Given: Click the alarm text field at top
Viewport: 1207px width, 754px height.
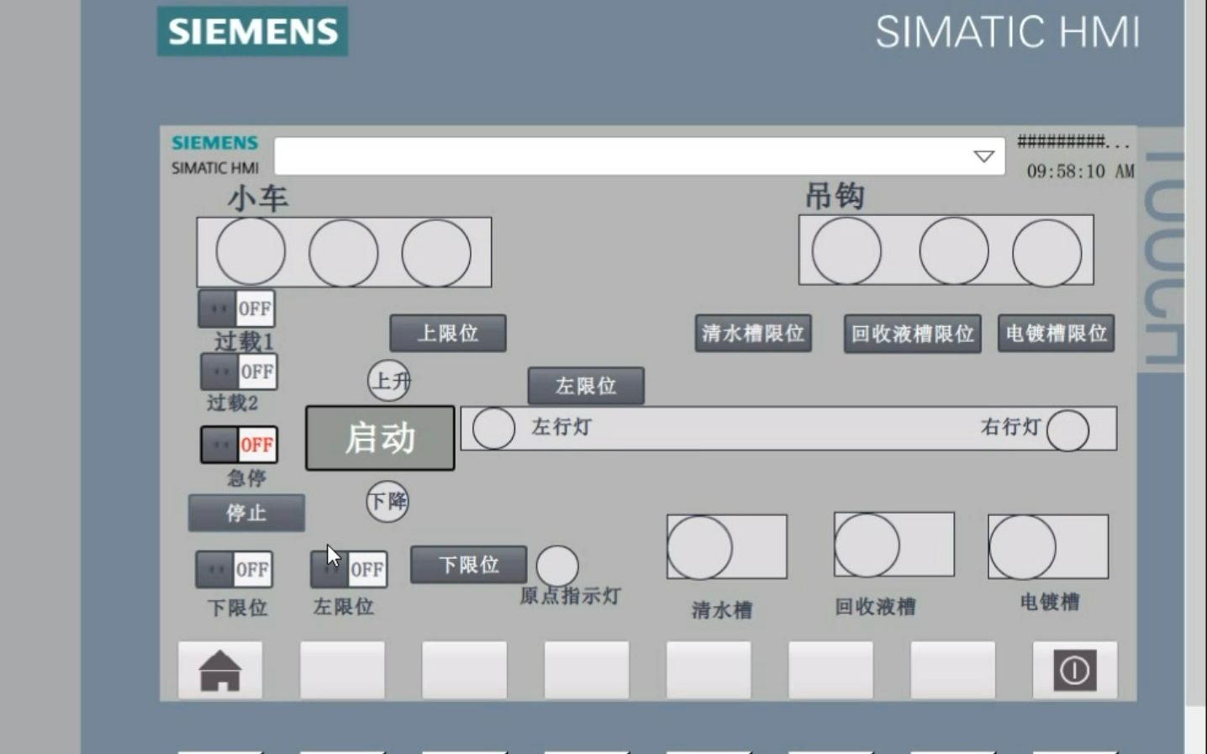Looking at the screenshot, I should pos(639,156).
